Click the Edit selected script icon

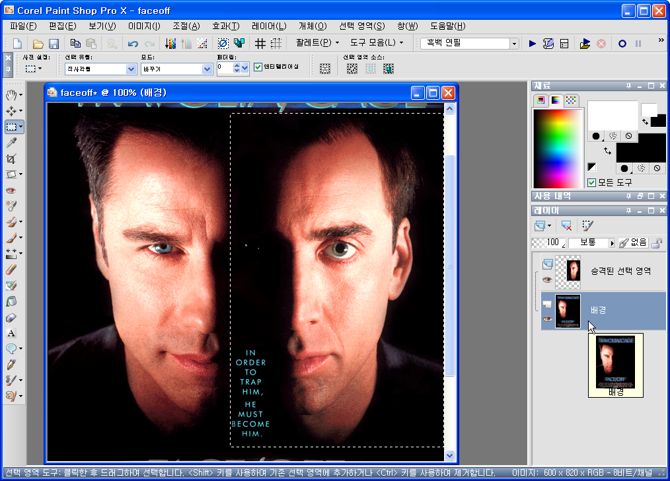click(548, 43)
